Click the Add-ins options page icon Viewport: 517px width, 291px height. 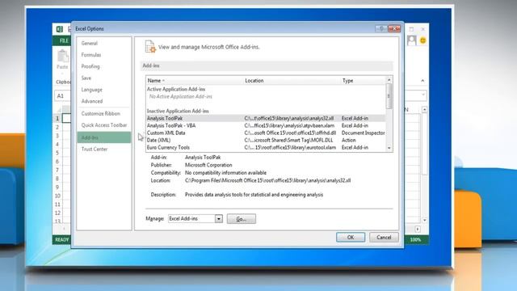[x=150, y=47]
